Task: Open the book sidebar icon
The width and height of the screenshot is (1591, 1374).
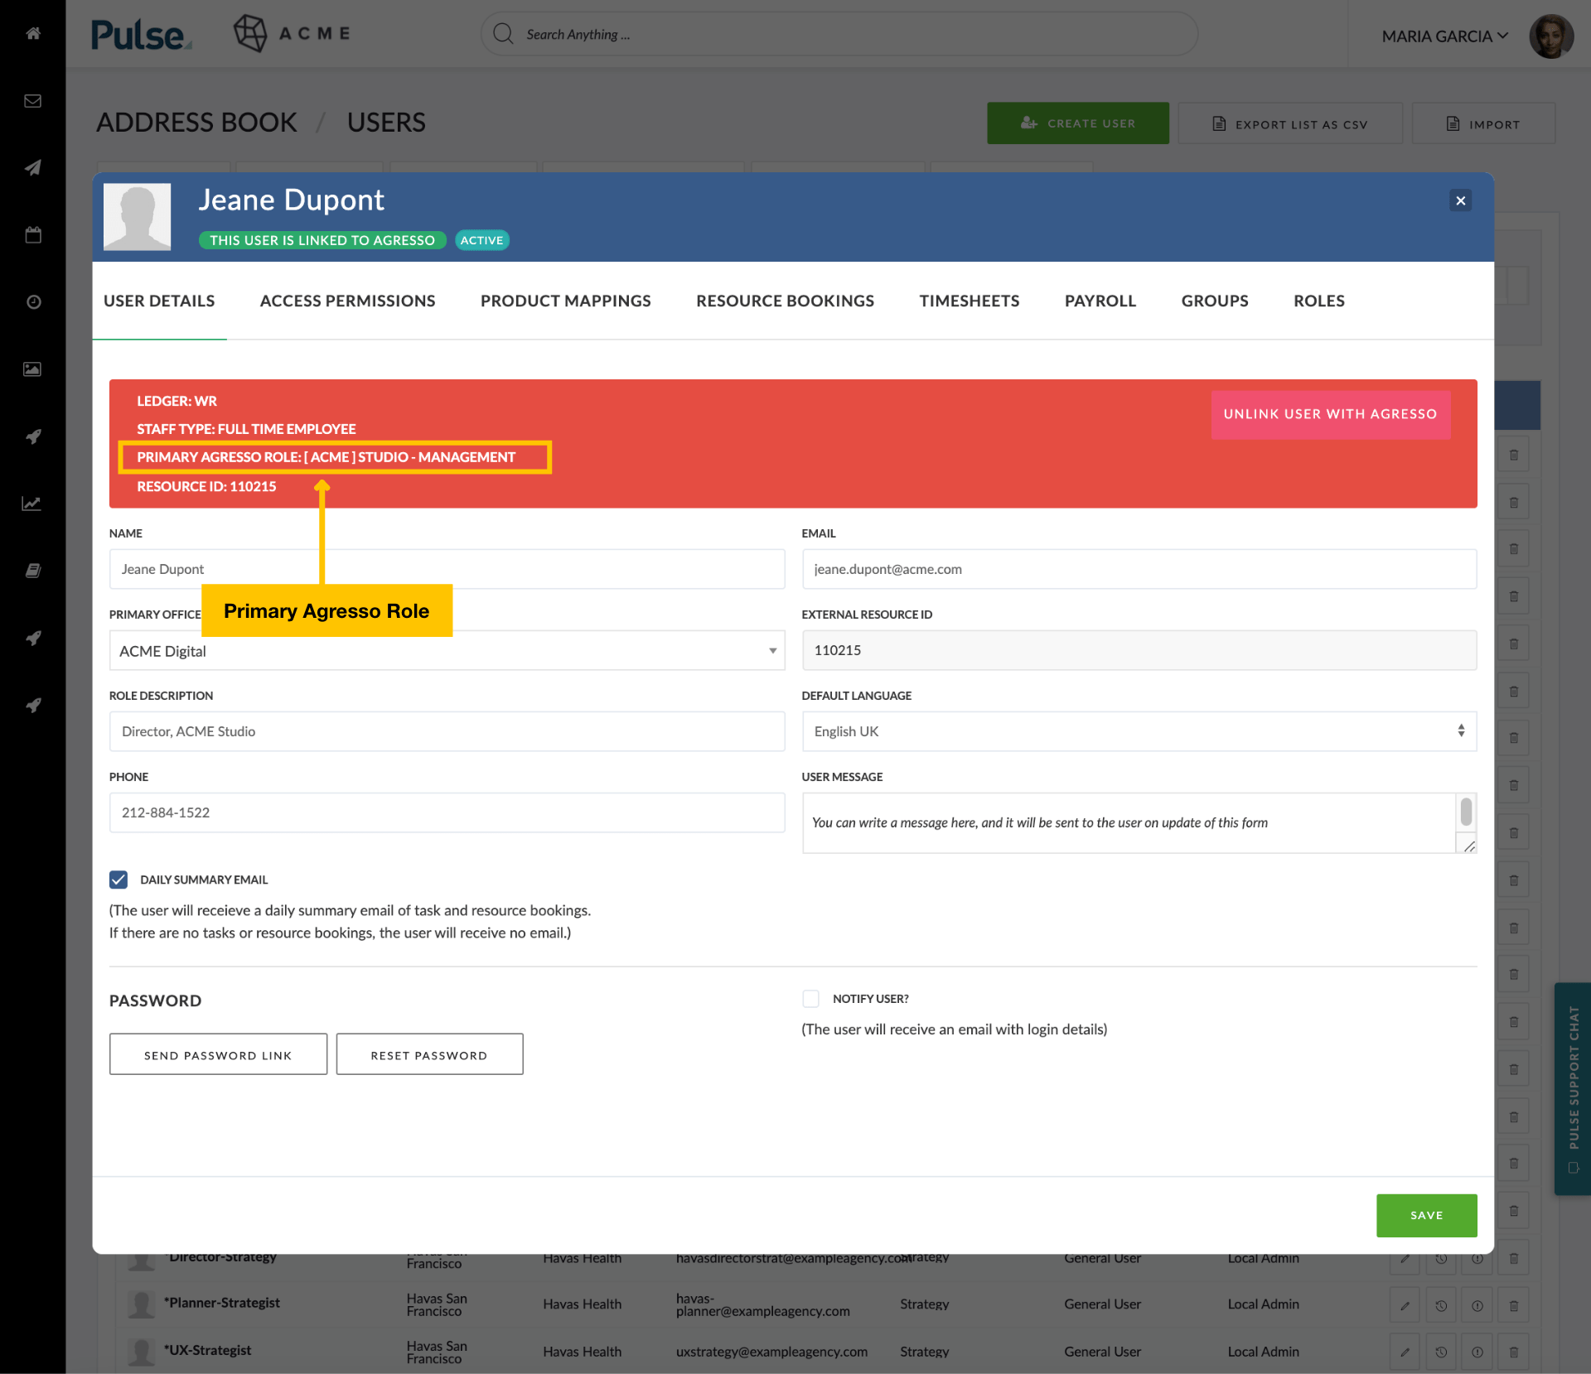Action: pos(33,571)
